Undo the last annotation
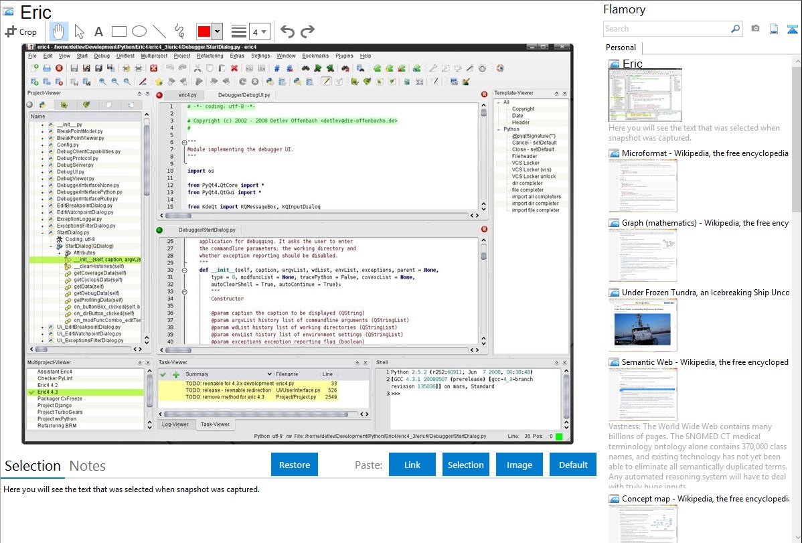The image size is (802, 543). click(287, 31)
